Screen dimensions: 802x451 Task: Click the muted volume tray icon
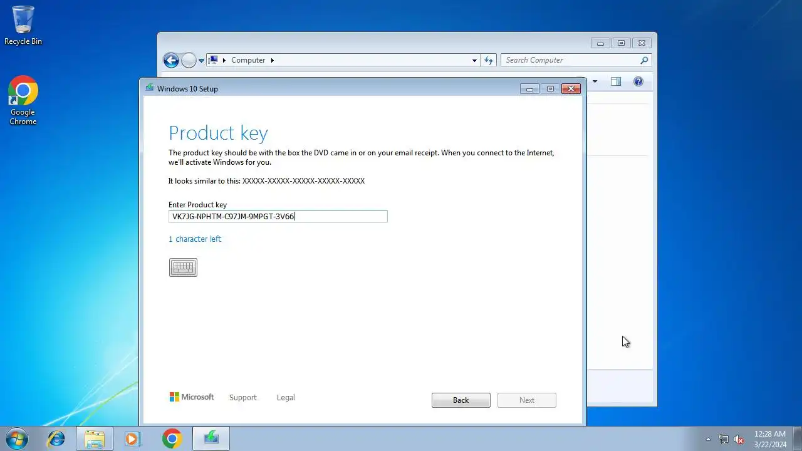click(739, 439)
